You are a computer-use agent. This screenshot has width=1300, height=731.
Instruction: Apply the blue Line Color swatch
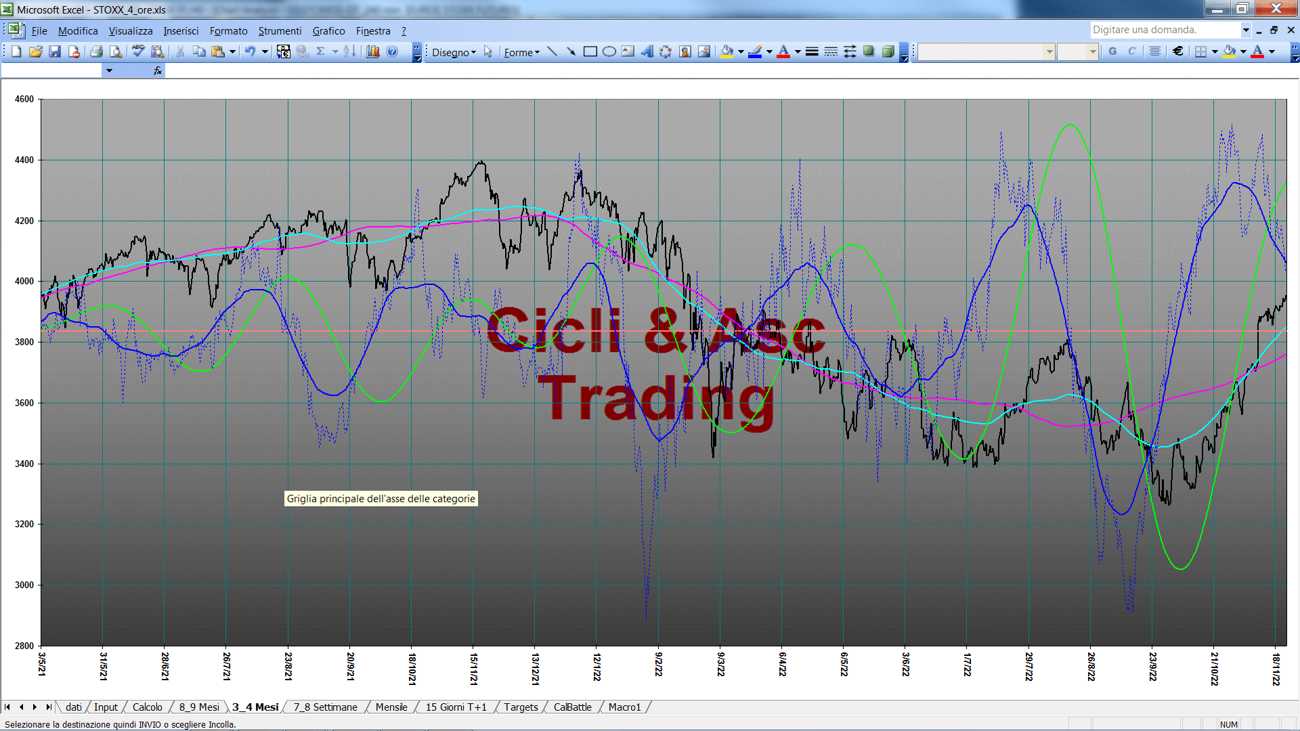(x=755, y=51)
